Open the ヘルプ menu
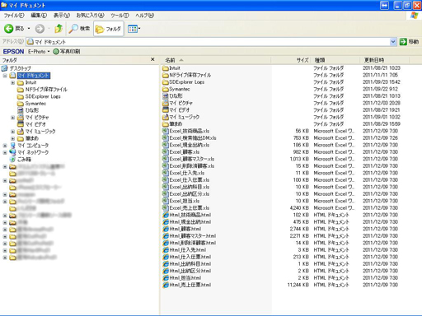Image resolution: width=422 pixels, height=316 pixels. point(144,16)
